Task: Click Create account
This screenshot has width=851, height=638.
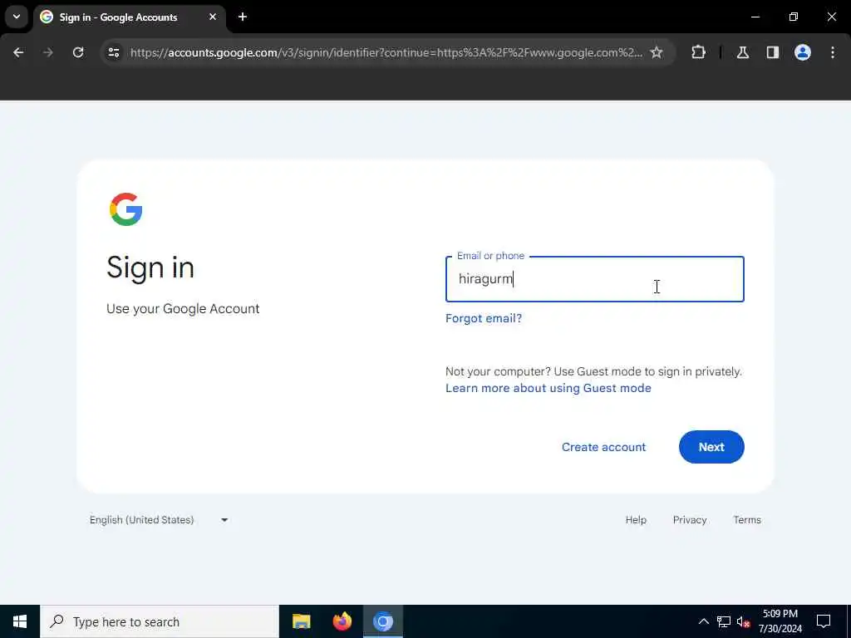Action: pos(603,447)
